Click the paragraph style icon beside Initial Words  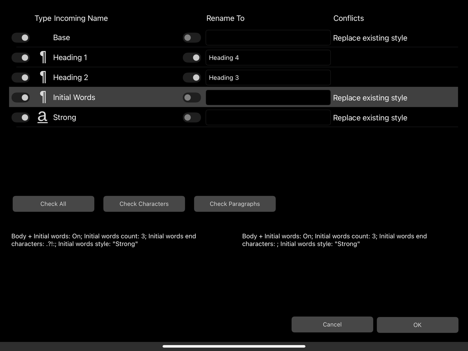[42, 97]
